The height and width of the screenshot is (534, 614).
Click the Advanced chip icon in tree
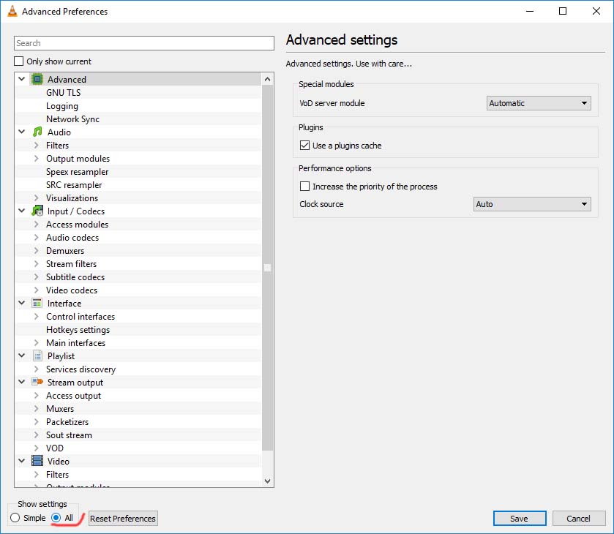coord(37,80)
